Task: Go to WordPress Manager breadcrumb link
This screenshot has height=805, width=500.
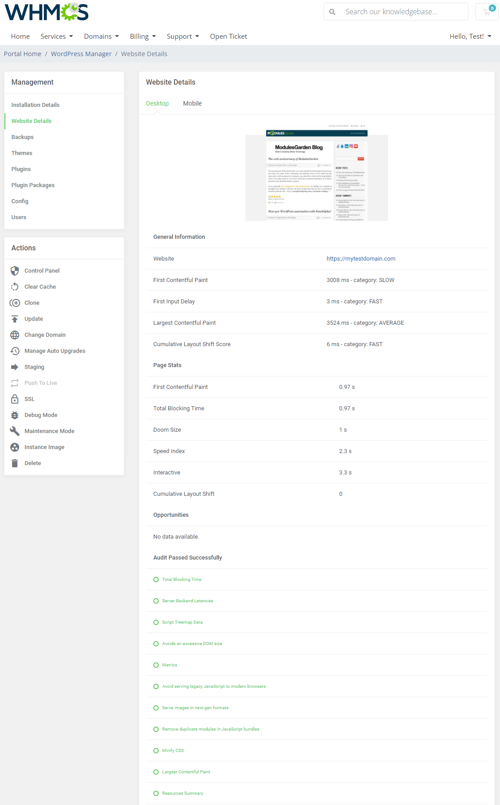Action: click(81, 54)
